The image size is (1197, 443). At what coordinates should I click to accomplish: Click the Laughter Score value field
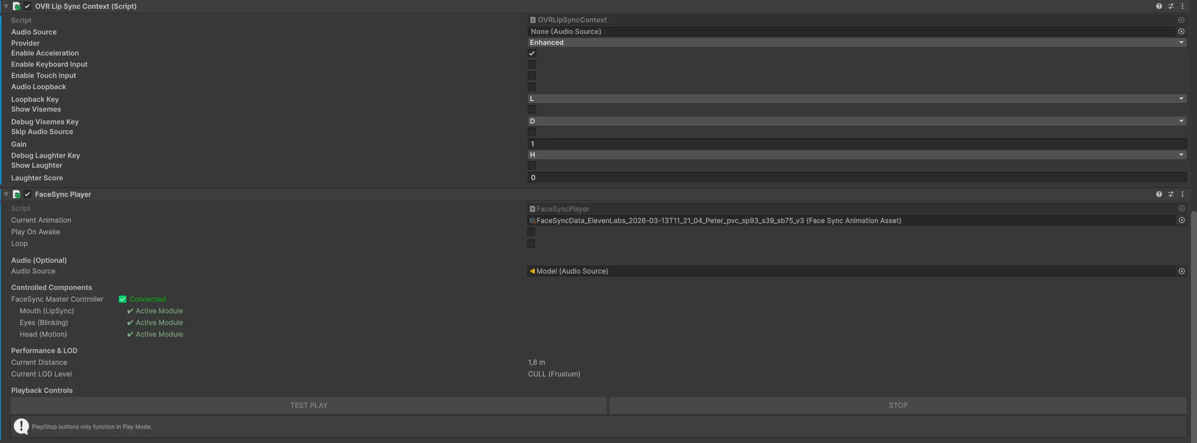pyautogui.click(x=857, y=178)
